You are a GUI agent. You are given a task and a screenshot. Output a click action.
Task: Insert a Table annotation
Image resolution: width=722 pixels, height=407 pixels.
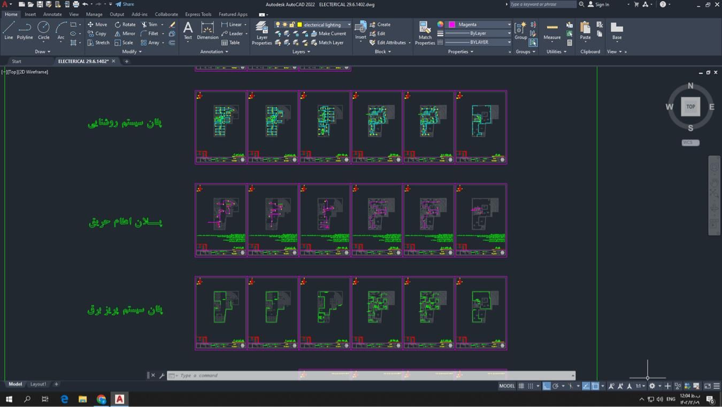[231, 43]
